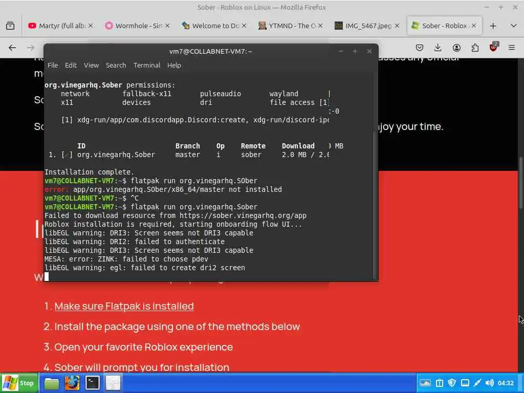The height and width of the screenshot is (393, 524).
Task: Expand the list all tabs dropdown
Action: click(x=513, y=26)
